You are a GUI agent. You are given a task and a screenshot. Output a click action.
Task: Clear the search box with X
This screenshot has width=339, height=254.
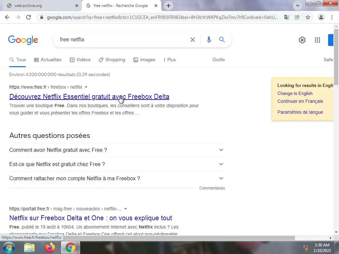point(193,40)
